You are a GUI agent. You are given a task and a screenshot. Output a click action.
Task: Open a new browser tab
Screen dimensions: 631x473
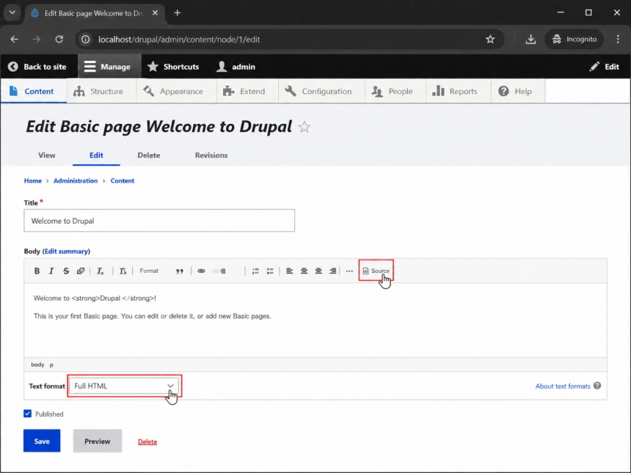(x=178, y=13)
